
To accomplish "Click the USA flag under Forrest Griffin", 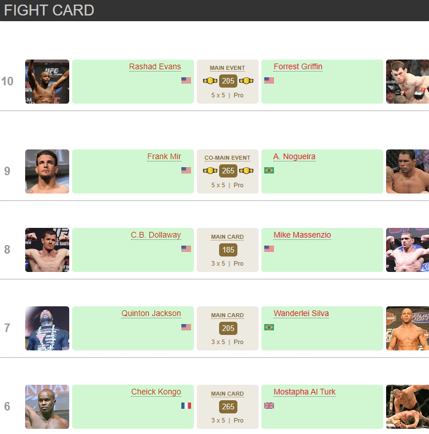I will 269,80.
